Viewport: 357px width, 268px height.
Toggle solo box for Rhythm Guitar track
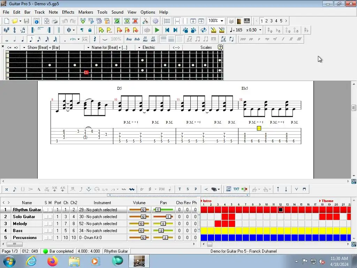click(46, 210)
